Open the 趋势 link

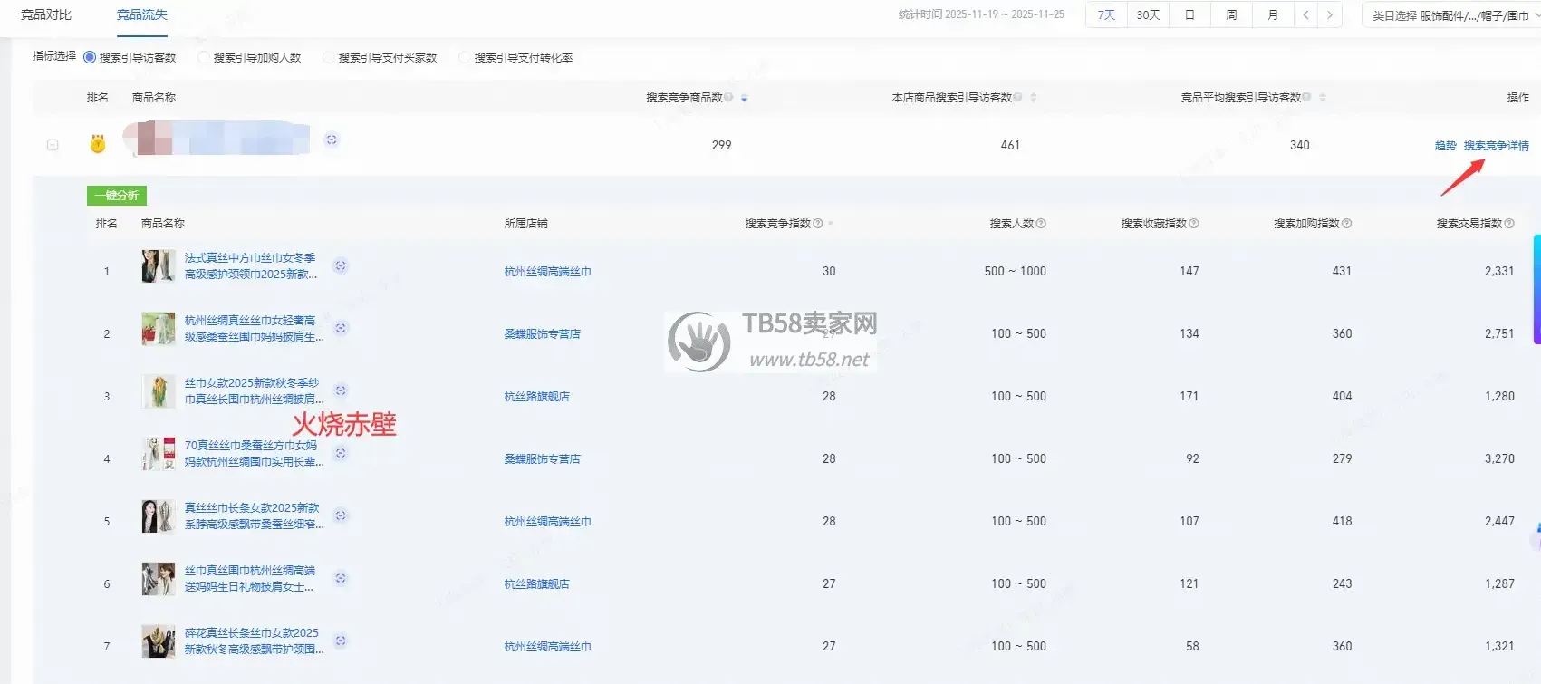1445,146
